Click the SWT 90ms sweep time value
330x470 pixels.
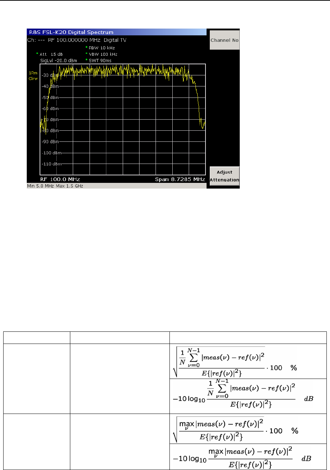[x=100, y=61]
